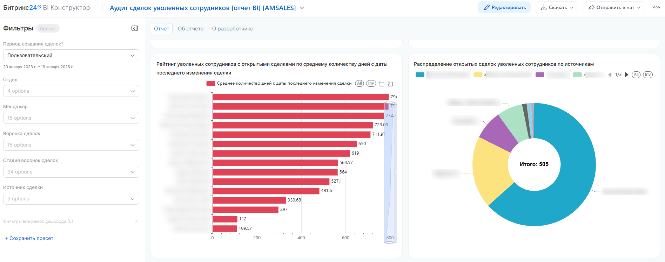Click the download icon on Скачать
The width and height of the screenshot is (665, 262).
544,7
